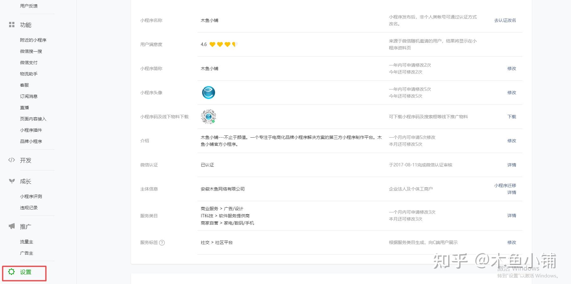This screenshot has height=284, width=571.
Task: Click the 微信认证 row label
Action: (x=149, y=165)
